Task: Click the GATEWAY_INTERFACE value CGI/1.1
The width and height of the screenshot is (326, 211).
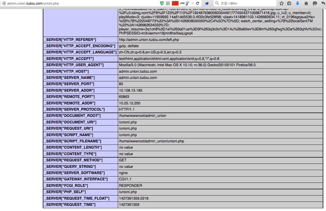Action: 125,179
